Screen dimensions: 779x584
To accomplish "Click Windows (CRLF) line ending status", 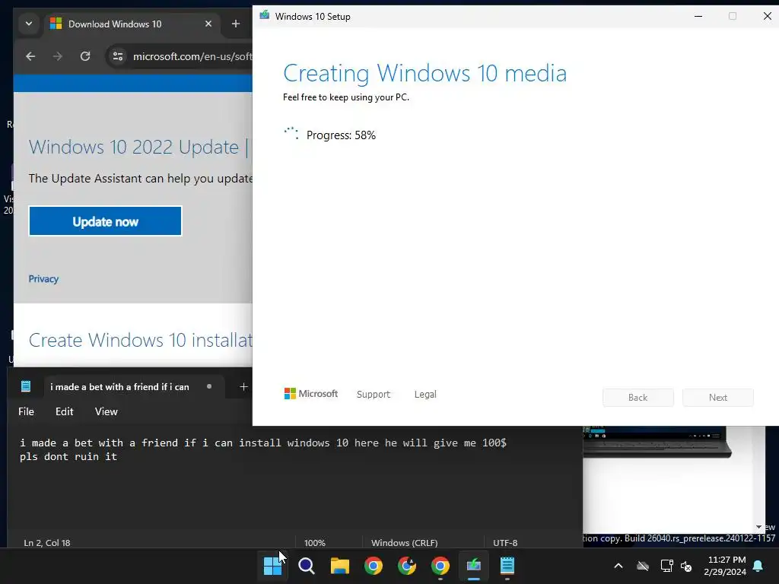I will click(405, 543).
